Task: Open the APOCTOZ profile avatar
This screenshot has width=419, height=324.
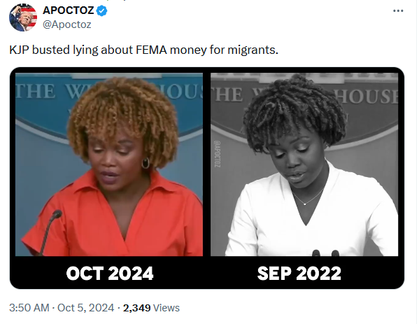Action: [23, 17]
